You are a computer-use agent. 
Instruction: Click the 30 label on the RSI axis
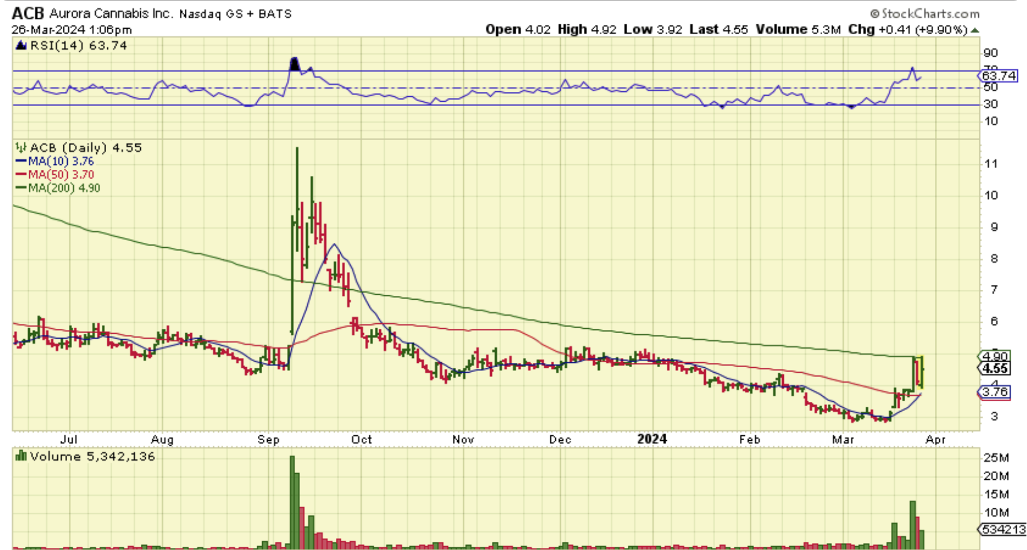click(991, 104)
